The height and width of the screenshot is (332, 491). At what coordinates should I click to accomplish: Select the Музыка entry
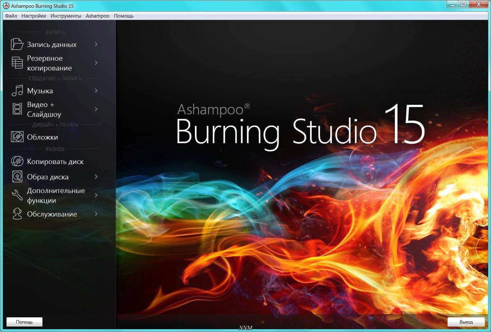55,91
